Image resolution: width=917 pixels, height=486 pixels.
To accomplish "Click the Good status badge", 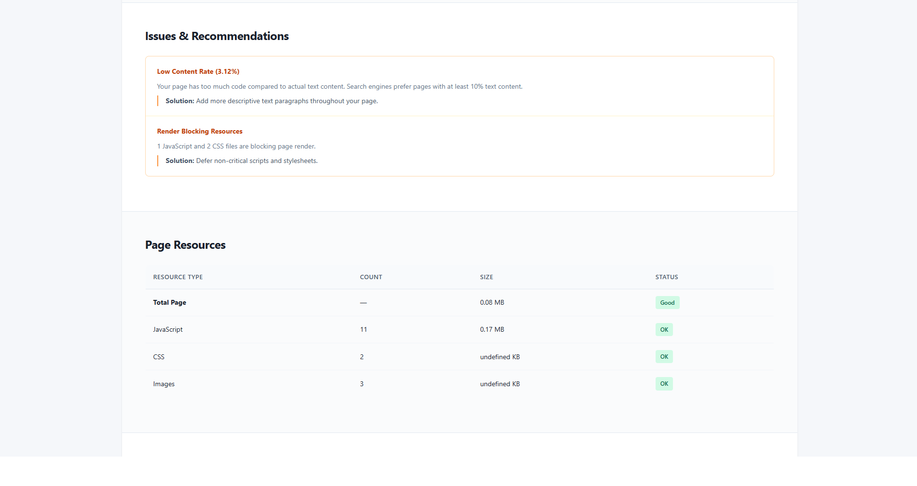I will 667,302.
